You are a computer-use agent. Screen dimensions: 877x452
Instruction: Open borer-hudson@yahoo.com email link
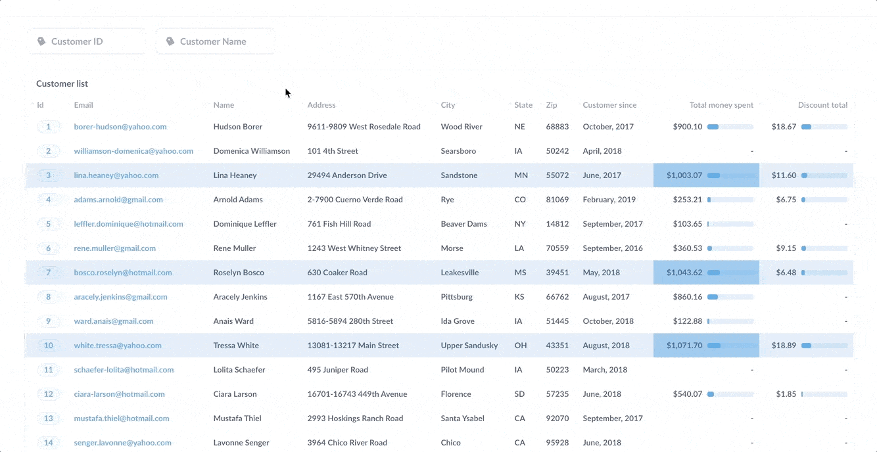pyautogui.click(x=120, y=126)
